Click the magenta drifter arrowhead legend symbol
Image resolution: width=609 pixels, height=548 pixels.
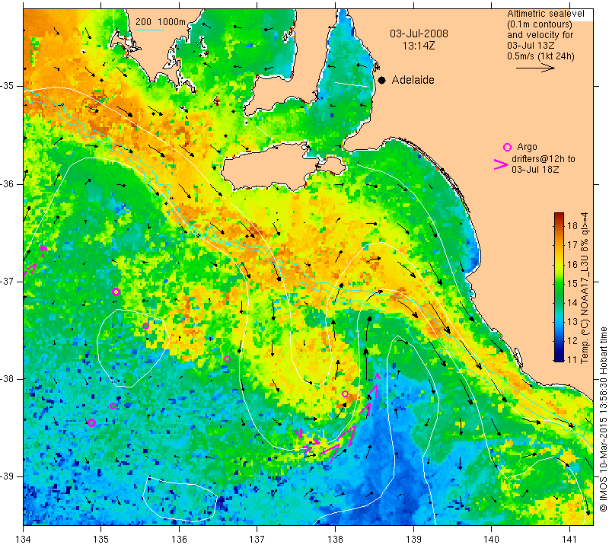(x=501, y=164)
